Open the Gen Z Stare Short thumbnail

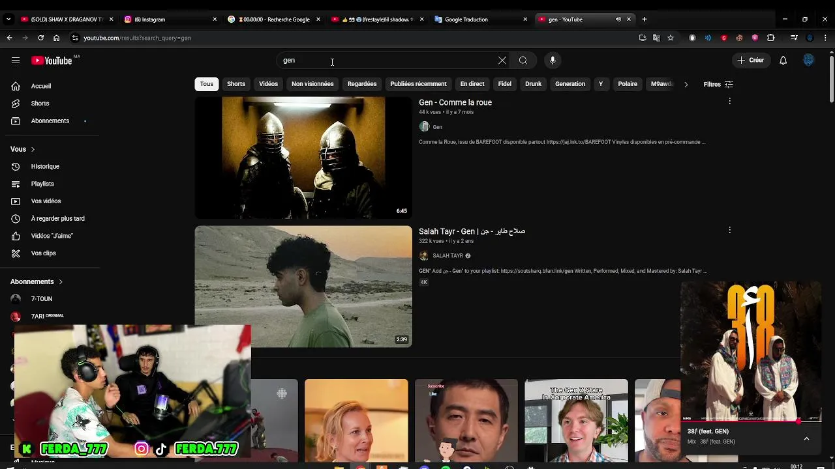coord(577,421)
